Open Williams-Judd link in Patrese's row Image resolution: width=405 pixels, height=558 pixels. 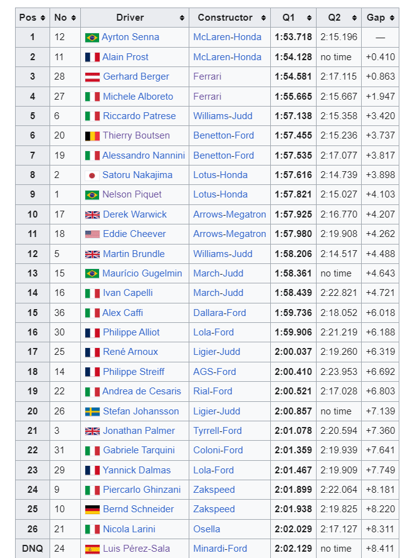(x=223, y=116)
